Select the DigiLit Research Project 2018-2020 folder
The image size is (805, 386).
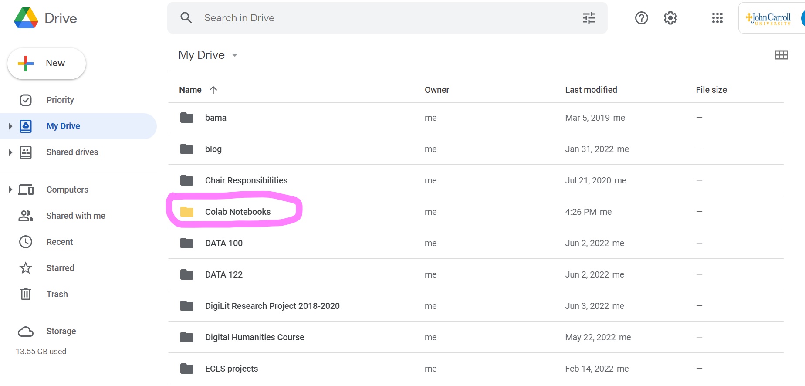point(272,306)
